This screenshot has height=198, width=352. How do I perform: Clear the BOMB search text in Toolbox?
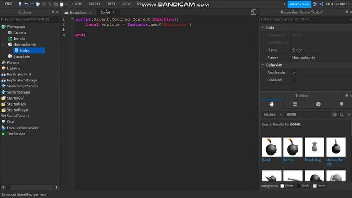tap(334, 114)
